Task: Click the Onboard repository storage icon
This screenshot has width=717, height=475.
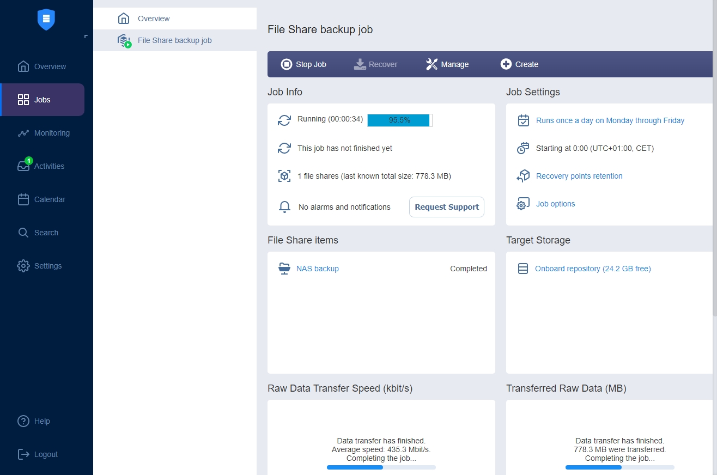Action: [523, 268]
